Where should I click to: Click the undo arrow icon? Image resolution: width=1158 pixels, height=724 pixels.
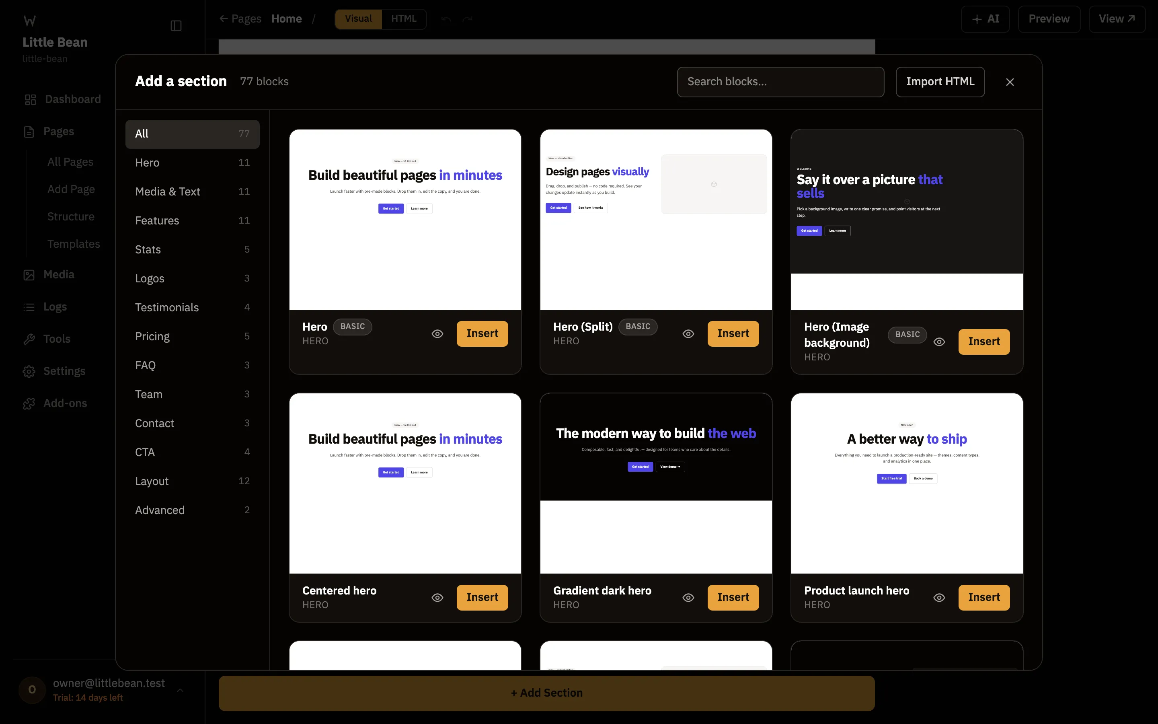click(446, 19)
